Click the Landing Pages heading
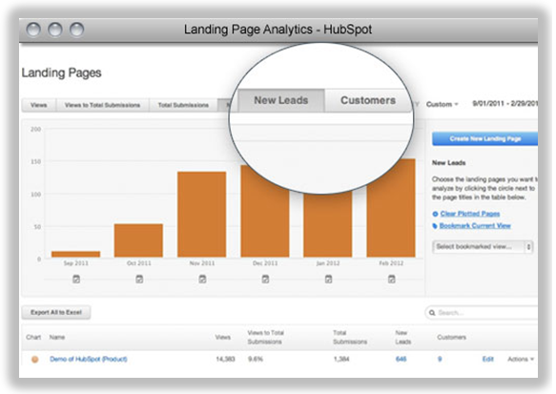 click(61, 73)
